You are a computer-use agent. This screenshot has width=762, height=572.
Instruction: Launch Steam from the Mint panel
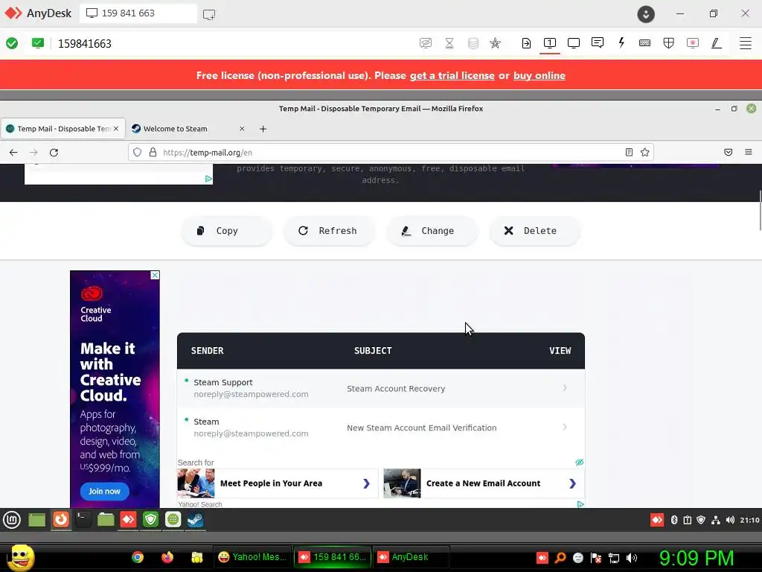click(196, 520)
